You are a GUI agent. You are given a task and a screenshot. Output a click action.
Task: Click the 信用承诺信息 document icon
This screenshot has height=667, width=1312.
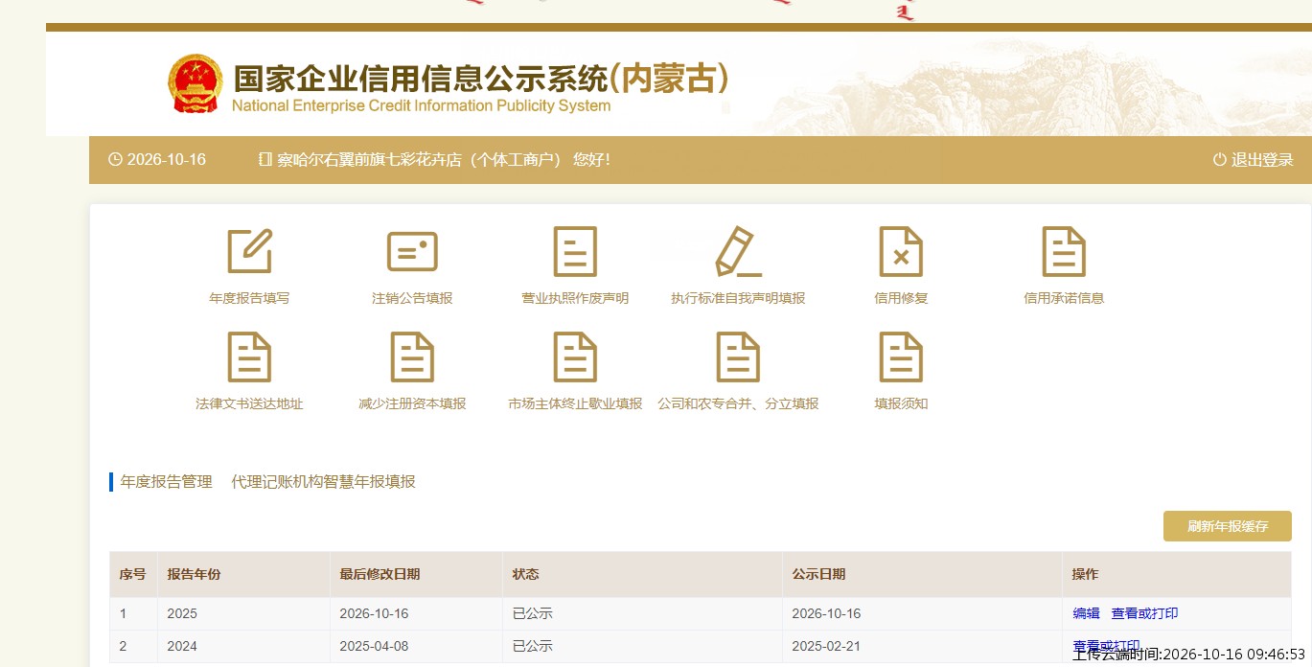(1064, 251)
